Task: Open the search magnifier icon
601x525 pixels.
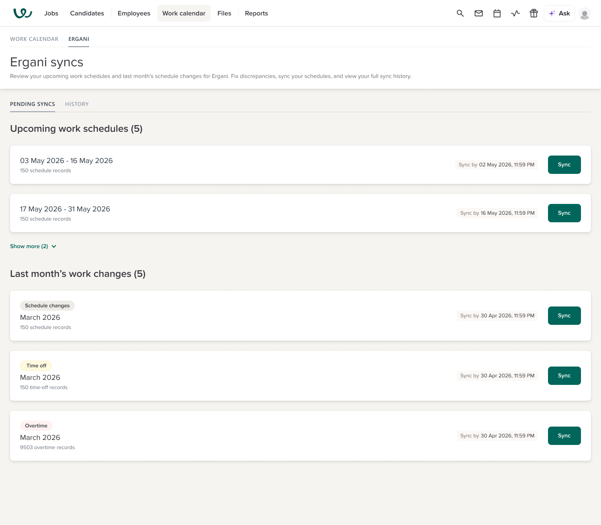Action: tap(460, 13)
